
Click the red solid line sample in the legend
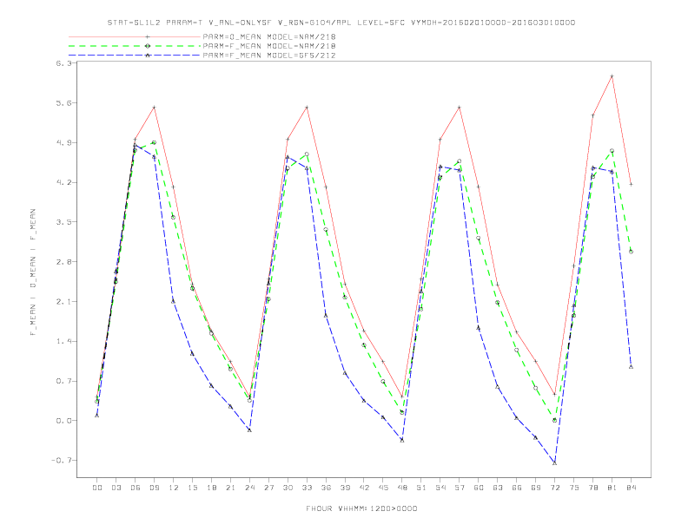click(x=135, y=36)
